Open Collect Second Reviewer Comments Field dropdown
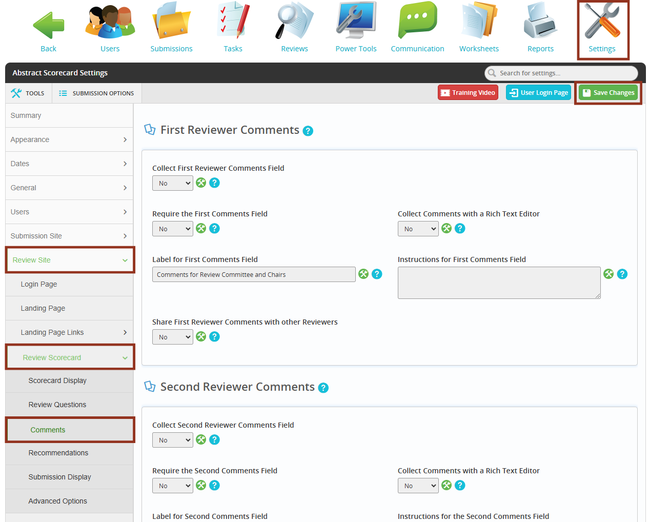 tap(173, 440)
